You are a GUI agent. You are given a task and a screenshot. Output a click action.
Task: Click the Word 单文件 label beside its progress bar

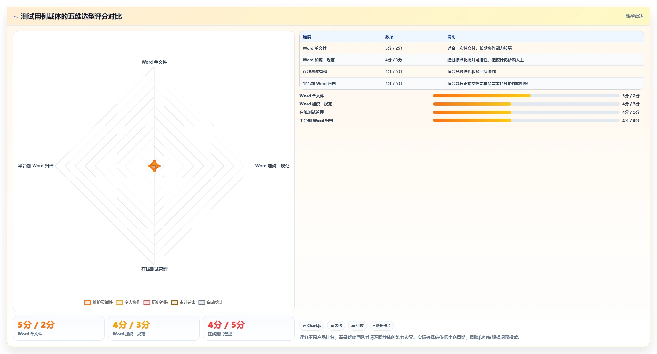click(x=312, y=96)
